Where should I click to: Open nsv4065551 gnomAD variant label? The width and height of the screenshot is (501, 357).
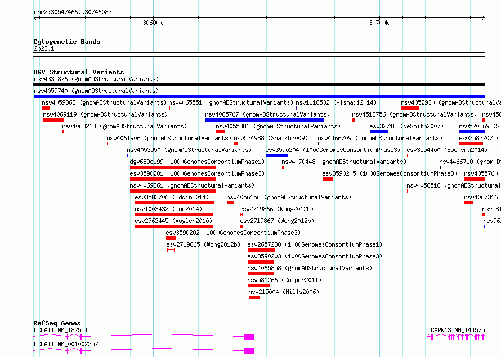[231, 102]
